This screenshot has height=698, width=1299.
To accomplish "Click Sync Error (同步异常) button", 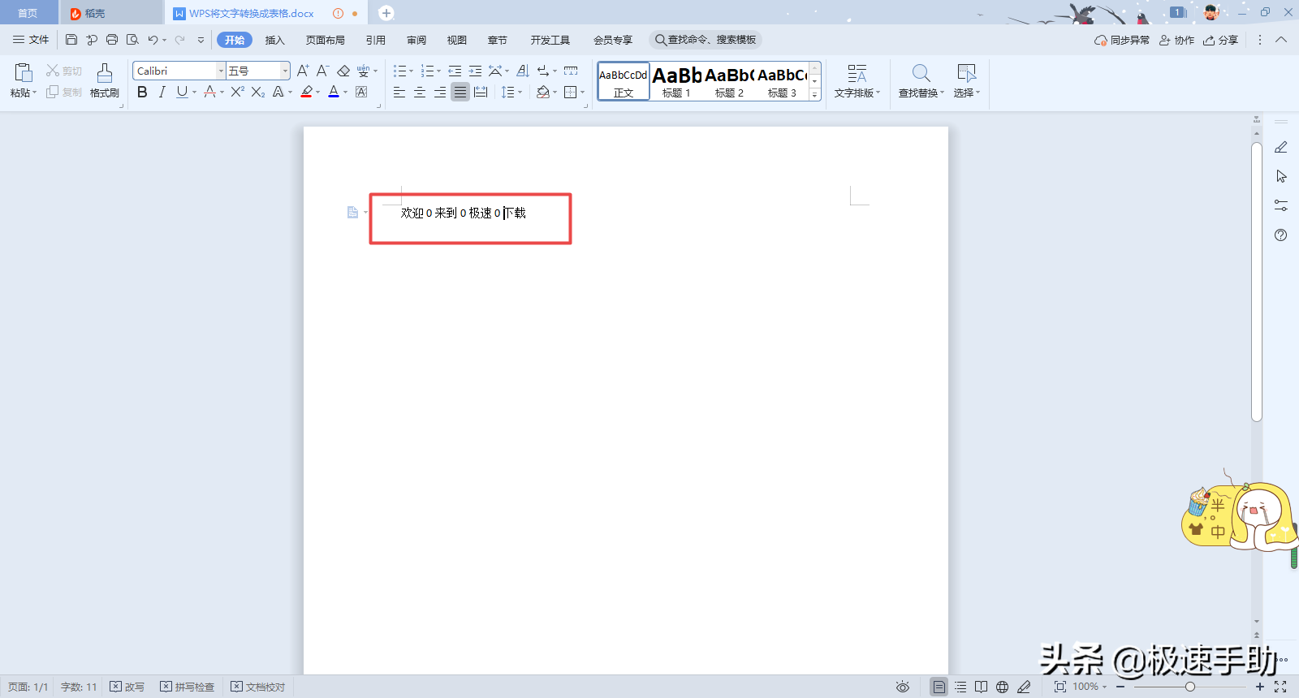I will 1122,40.
